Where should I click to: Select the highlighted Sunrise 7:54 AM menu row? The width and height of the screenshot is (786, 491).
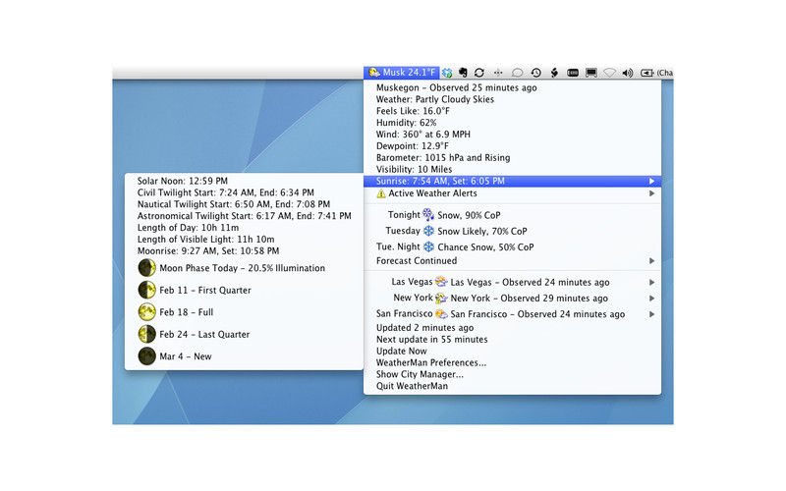coord(512,181)
